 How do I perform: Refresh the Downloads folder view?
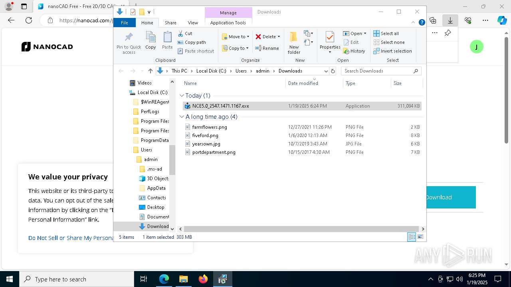click(x=333, y=71)
